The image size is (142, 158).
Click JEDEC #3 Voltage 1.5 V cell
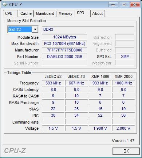click(76, 128)
